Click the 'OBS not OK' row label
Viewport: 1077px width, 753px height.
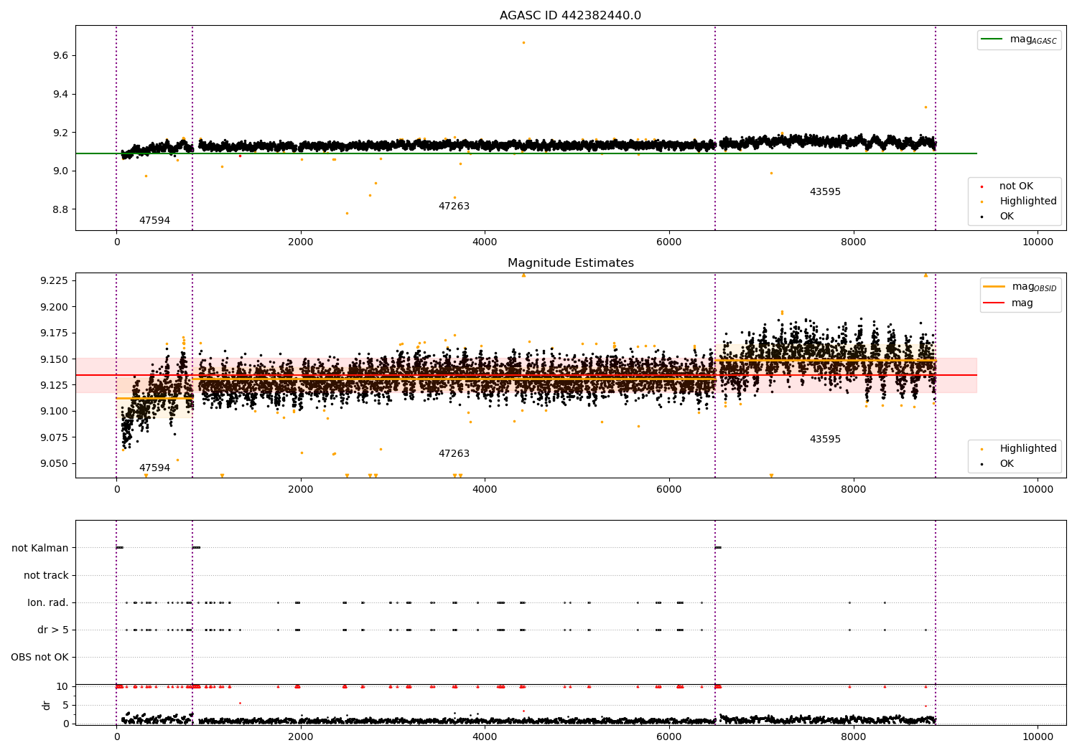click(40, 658)
